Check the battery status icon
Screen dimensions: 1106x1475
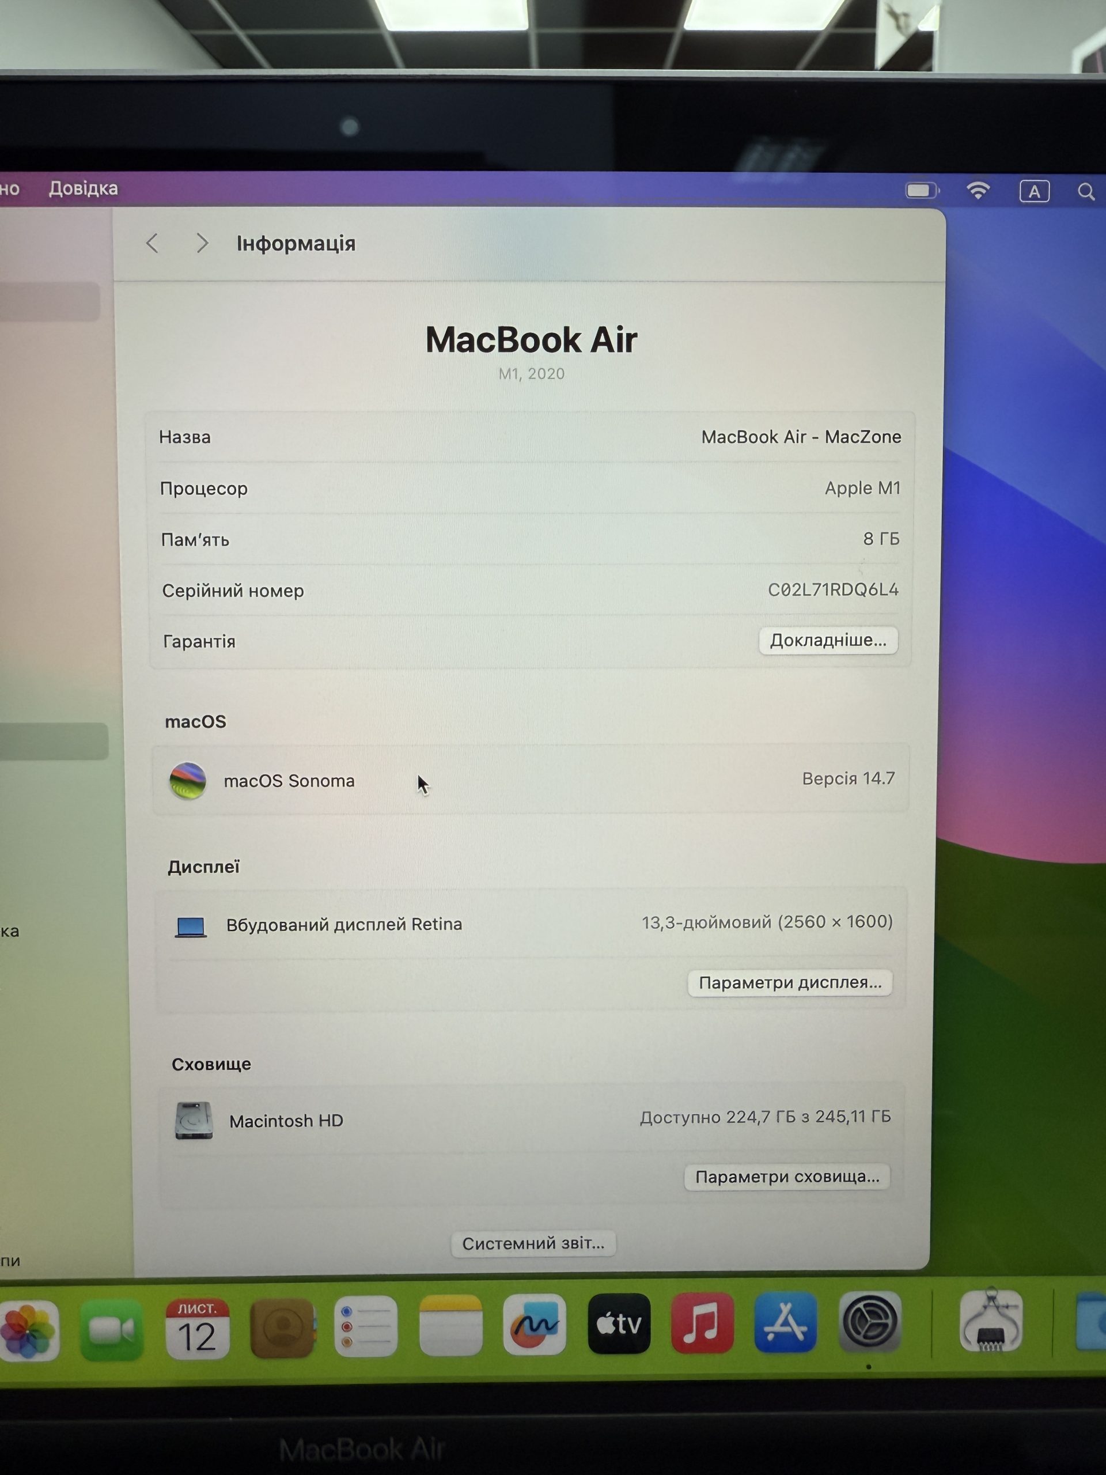point(922,191)
